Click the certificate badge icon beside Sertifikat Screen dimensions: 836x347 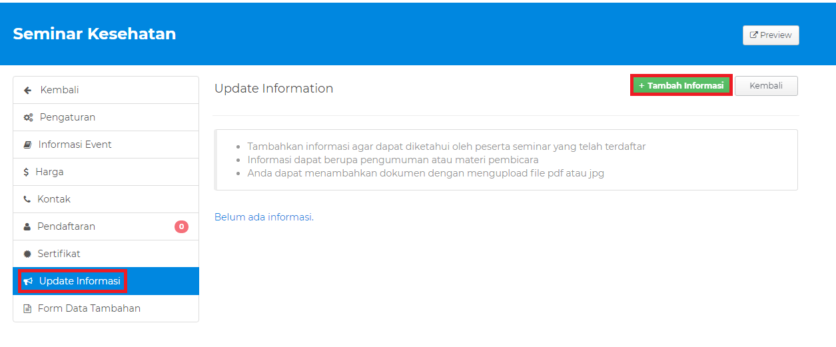coord(27,254)
